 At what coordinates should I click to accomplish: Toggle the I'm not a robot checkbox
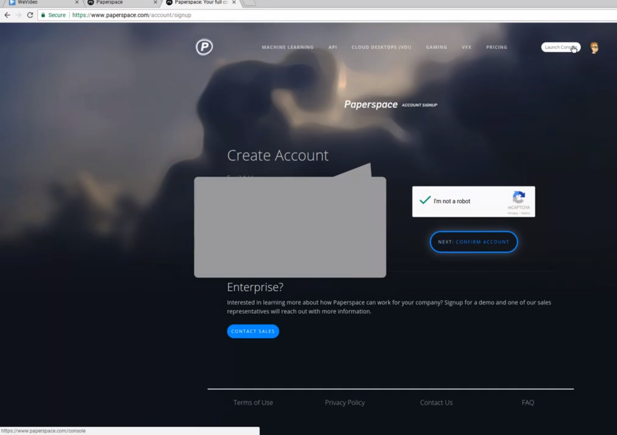coord(425,200)
